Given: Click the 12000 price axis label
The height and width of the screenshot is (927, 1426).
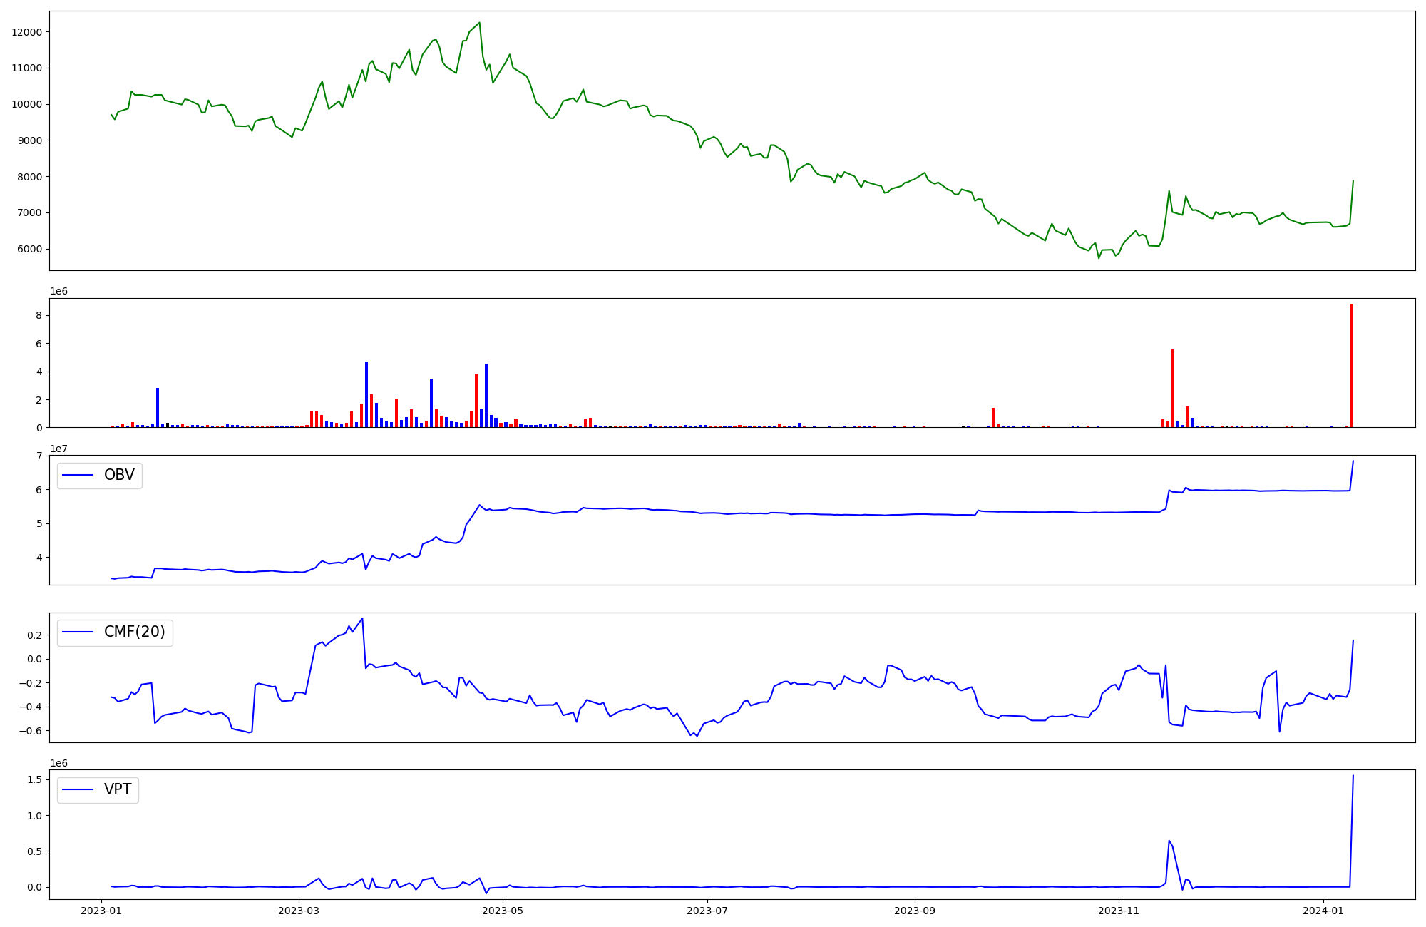Looking at the screenshot, I should tap(26, 32).
